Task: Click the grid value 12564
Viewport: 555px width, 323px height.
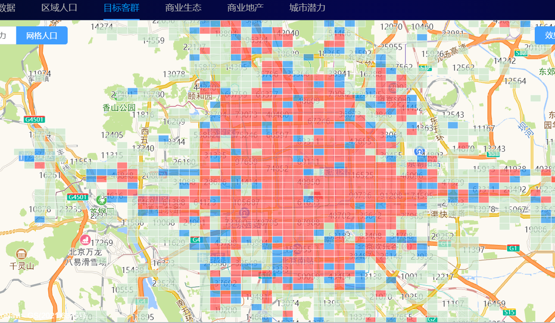Action: 515,81
